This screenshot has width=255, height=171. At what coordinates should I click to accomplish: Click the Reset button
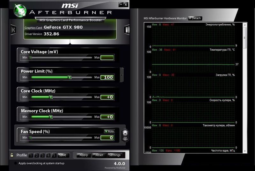tap(99, 155)
